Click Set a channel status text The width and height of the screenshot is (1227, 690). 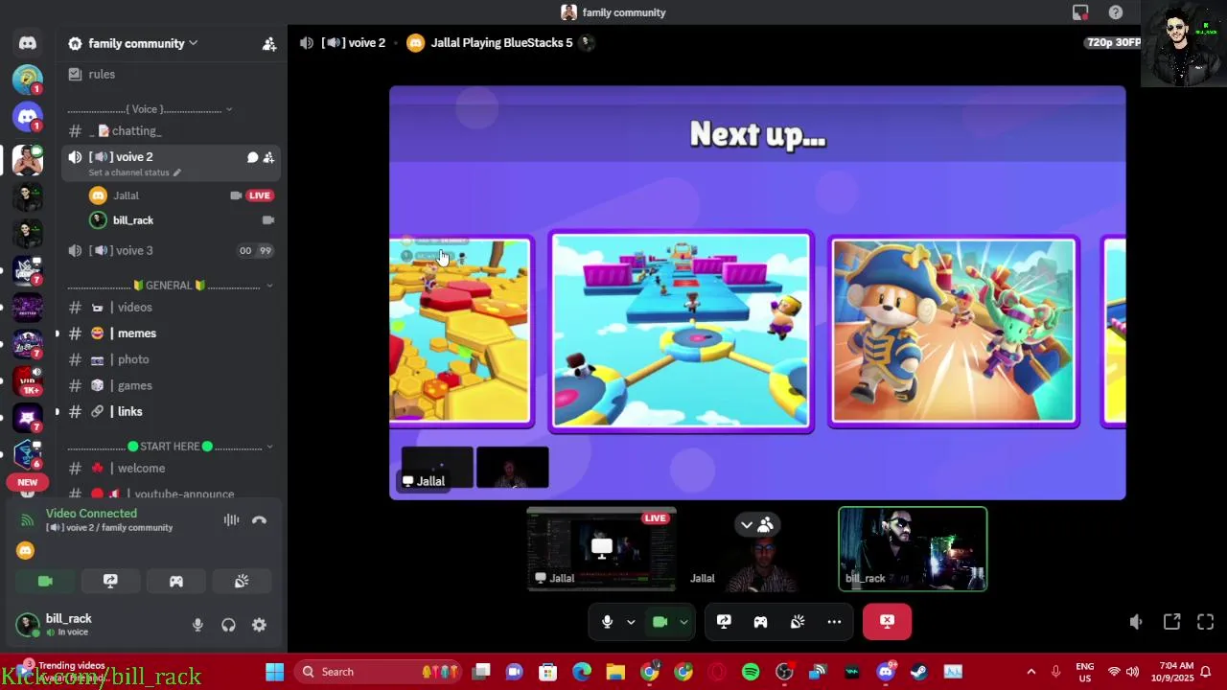point(128,172)
